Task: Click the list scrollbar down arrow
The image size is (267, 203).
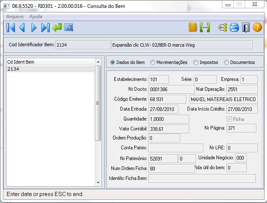Action: coord(98,183)
